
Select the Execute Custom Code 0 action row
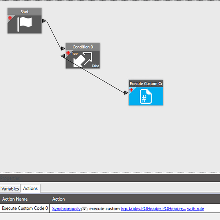pyautogui.click(x=110, y=208)
